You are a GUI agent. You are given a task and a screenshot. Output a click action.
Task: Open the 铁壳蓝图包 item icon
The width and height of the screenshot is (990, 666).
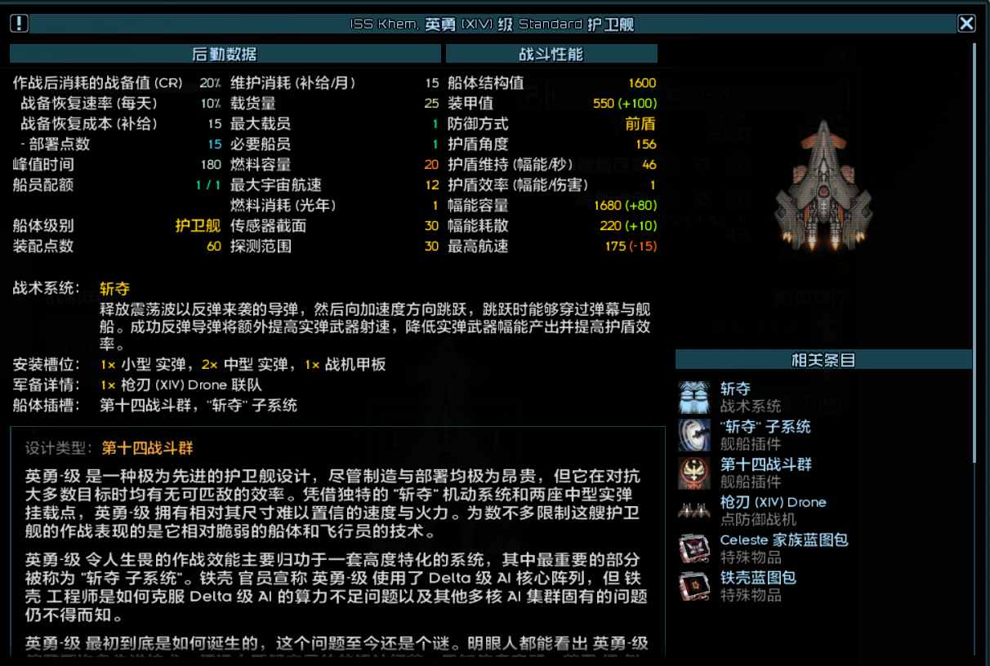point(695,585)
